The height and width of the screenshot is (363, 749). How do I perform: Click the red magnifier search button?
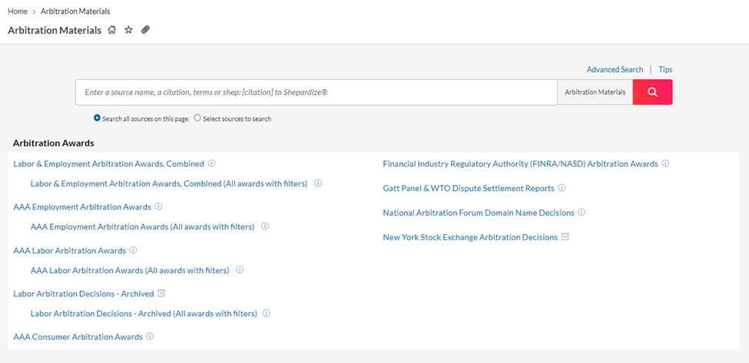pos(652,92)
